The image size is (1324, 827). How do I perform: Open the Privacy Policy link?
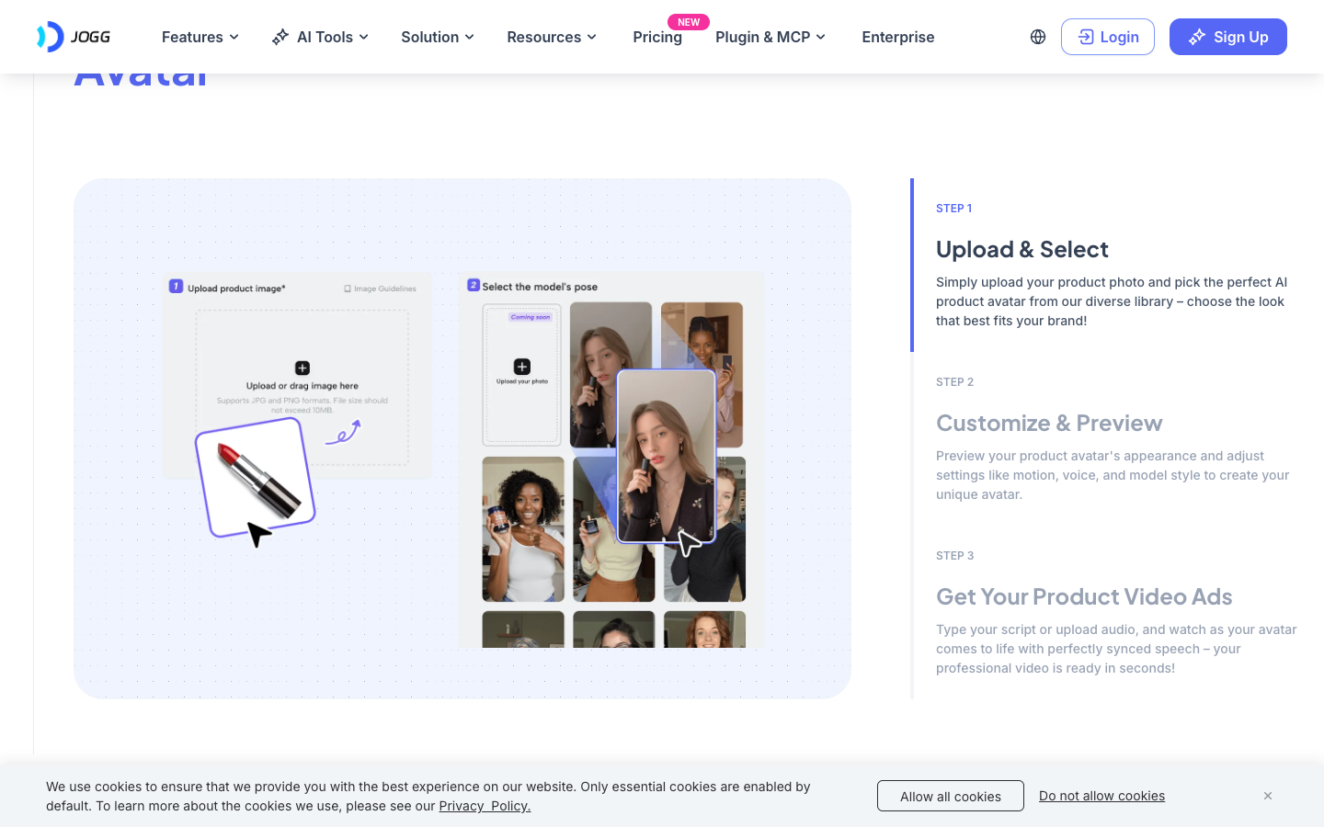coord(485,806)
